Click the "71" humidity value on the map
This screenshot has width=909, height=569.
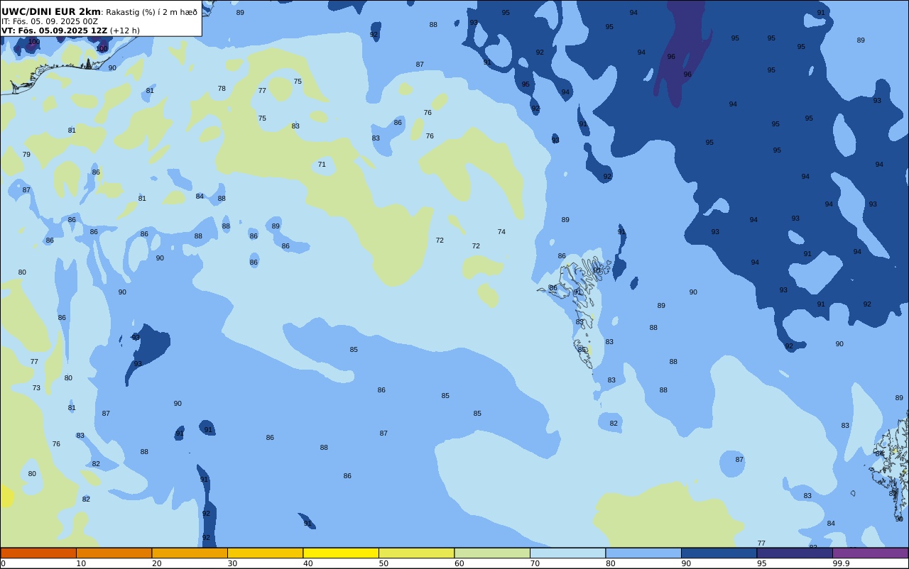coord(322,165)
